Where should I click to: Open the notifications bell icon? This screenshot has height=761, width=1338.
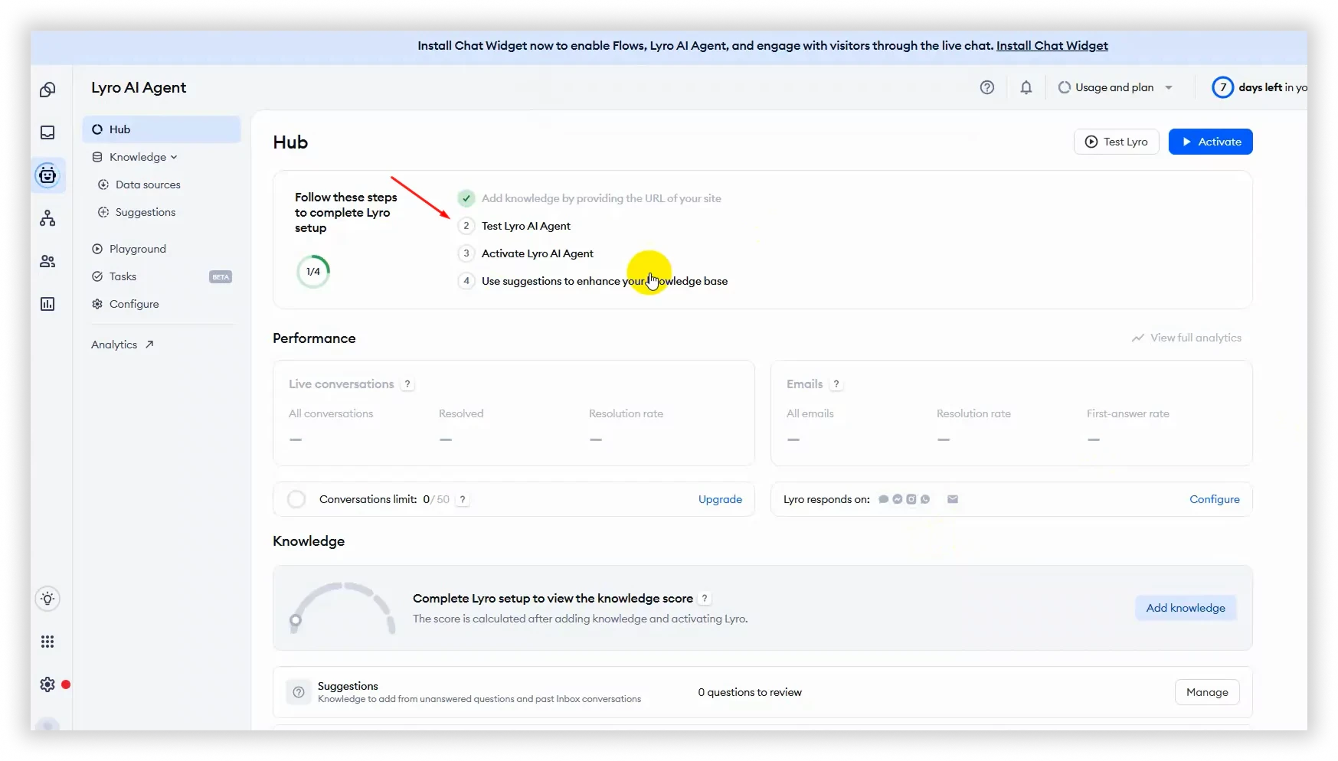pos(1026,87)
